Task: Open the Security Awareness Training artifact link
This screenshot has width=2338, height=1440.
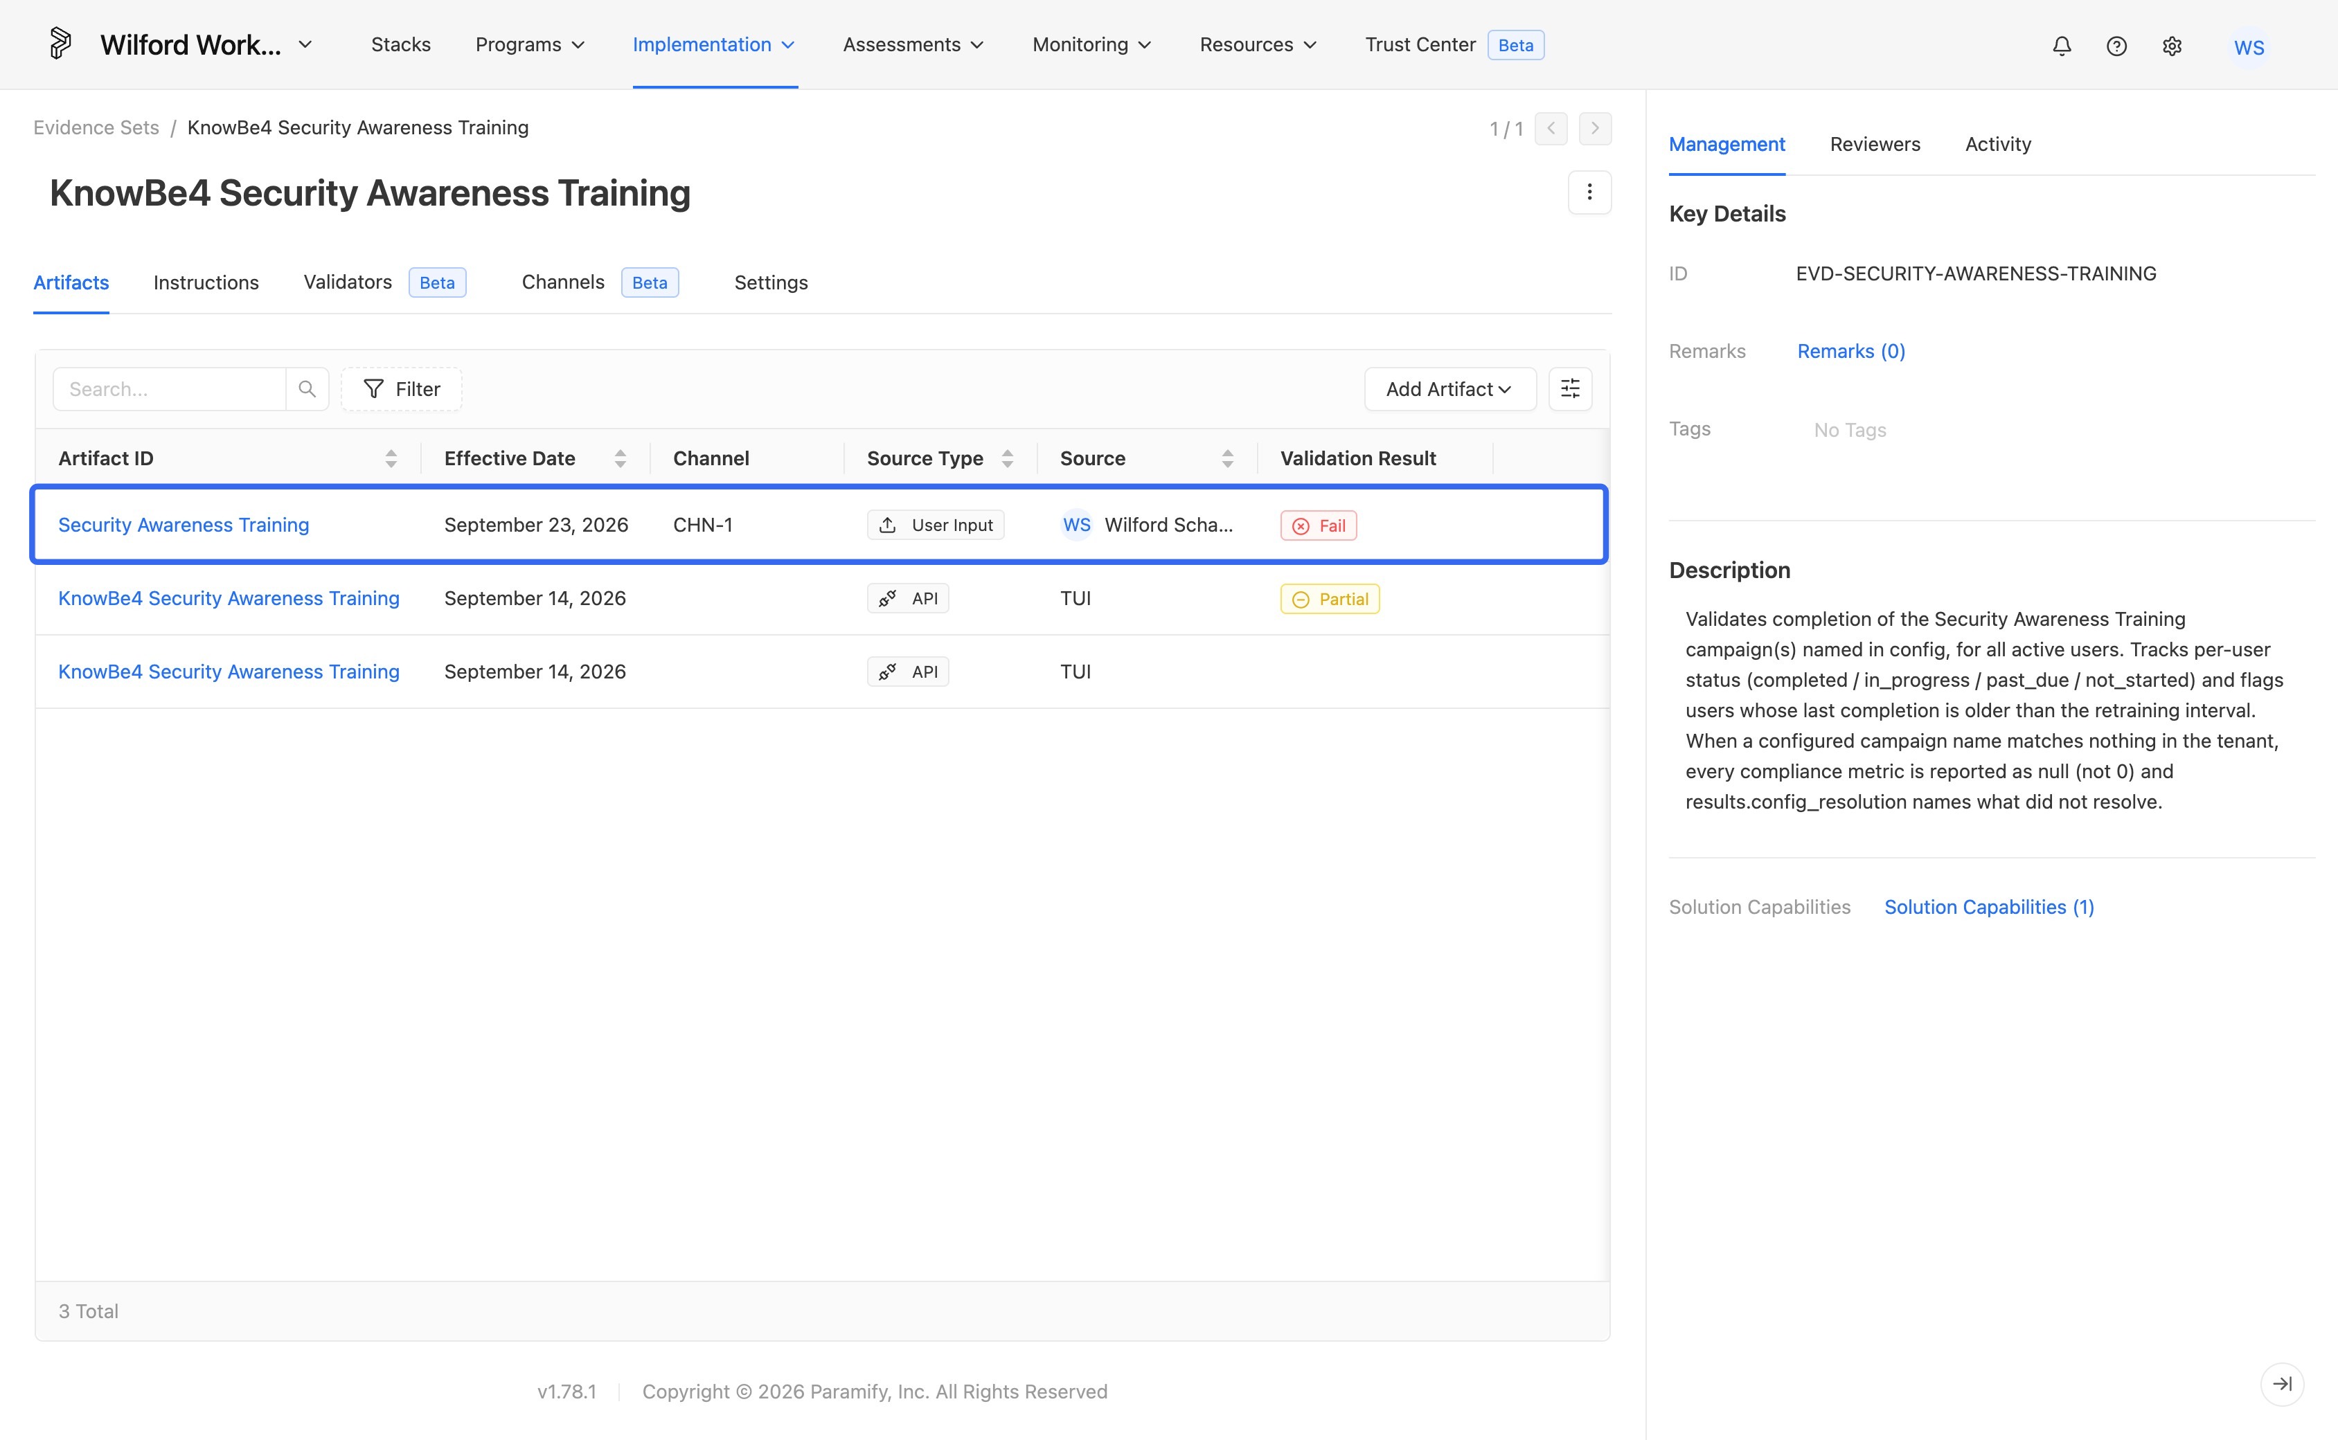Action: 183,525
